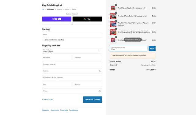
Task: Click the FP50 discount invalid message
Action: [x=133, y=56]
